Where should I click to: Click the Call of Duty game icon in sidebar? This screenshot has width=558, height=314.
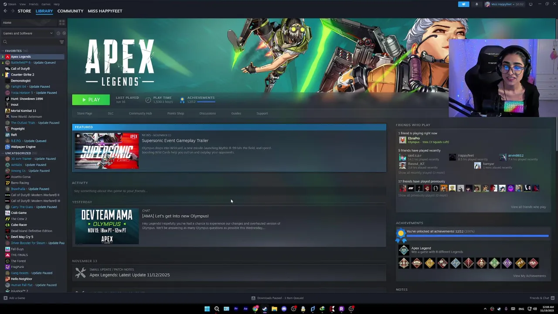(7, 68)
